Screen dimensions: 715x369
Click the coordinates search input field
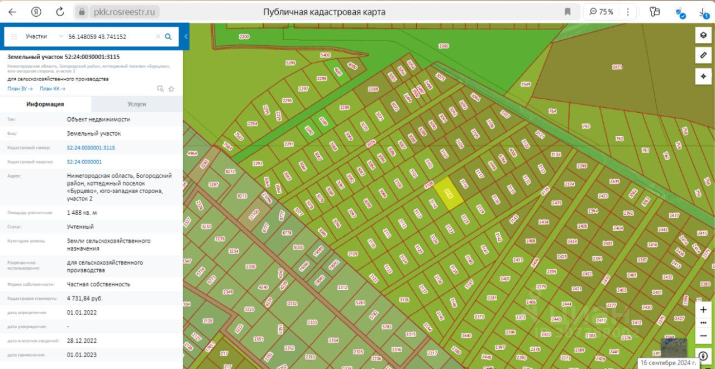[109, 36]
